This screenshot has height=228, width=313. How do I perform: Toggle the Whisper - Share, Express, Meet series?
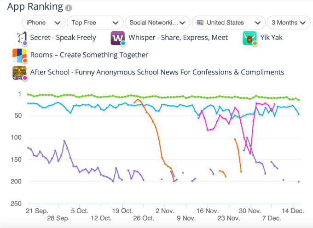click(x=178, y=38)
